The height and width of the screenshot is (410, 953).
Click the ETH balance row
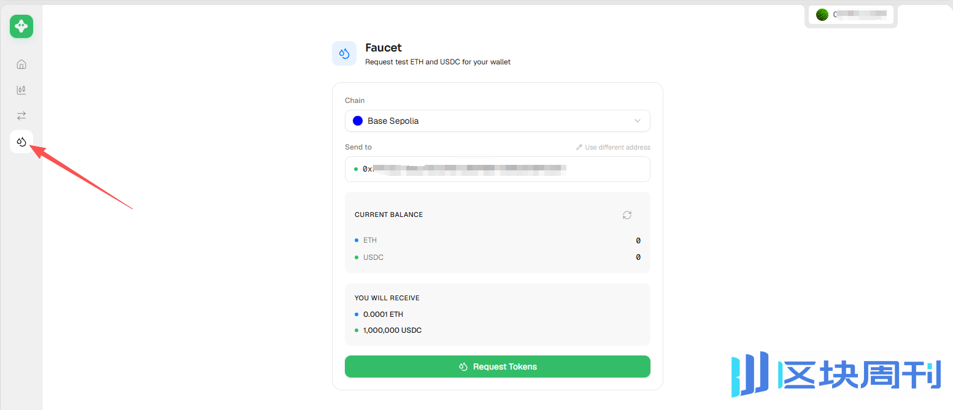497,240
